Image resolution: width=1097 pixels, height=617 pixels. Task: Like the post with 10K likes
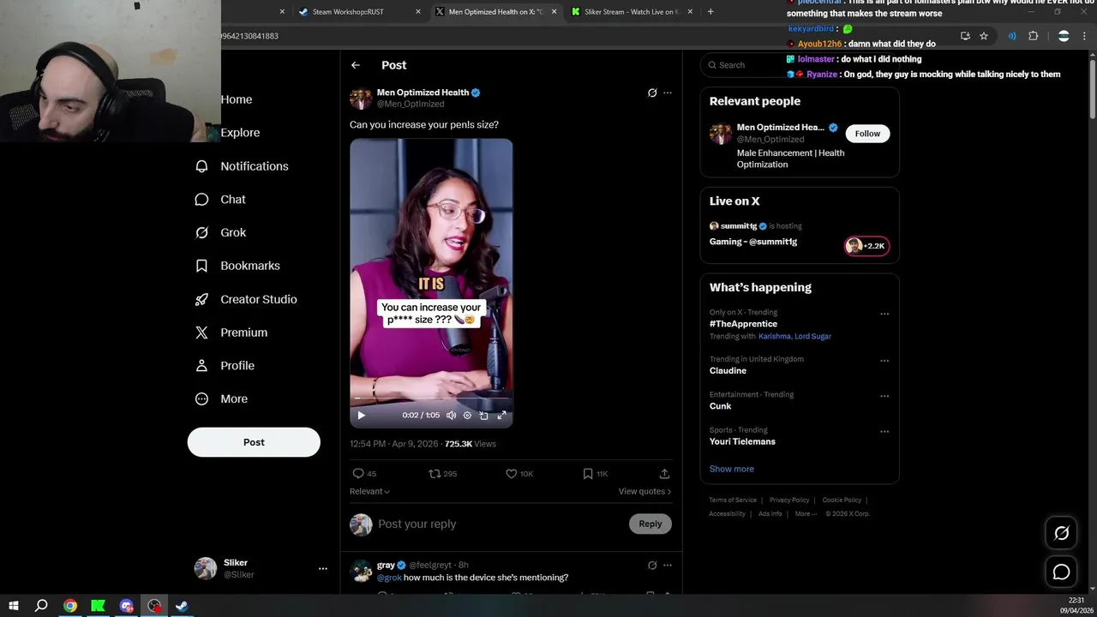(x=512, y=474)
